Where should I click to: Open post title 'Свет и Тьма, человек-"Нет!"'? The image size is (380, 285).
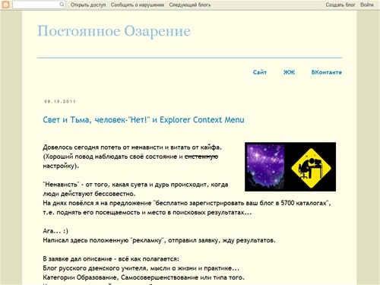[x=144, y=119]
